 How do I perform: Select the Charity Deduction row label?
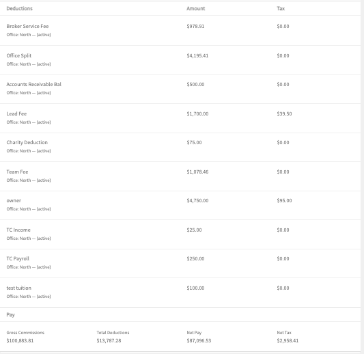[x=27, y=142]
